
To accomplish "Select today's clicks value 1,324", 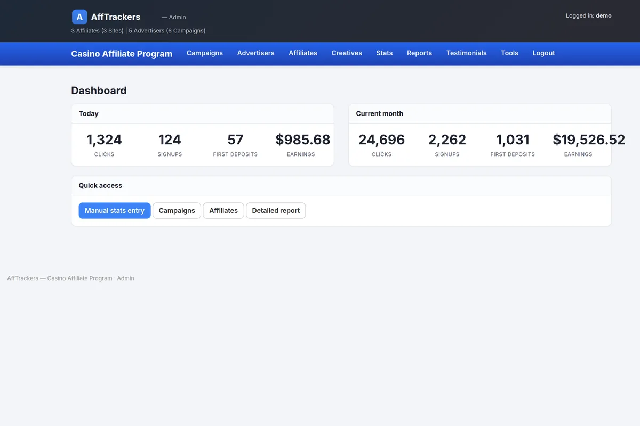I will 104,140.
